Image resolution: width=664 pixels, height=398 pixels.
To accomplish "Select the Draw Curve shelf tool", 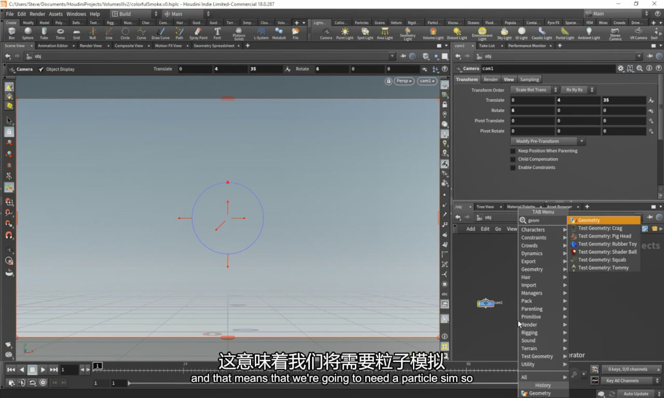I will (160, 34).
